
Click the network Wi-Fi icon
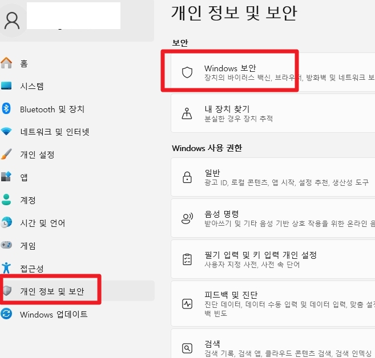(7, 132)
